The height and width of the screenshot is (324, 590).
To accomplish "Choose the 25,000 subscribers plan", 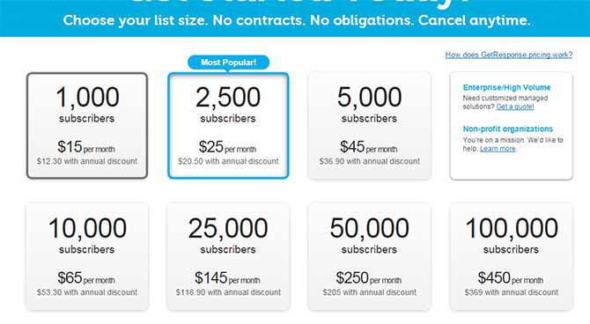I will pyautogui.click(x=228, y=256).
